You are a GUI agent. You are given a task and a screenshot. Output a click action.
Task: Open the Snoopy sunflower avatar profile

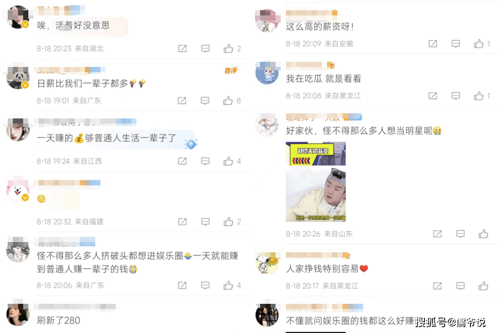[x=267, y=263]
